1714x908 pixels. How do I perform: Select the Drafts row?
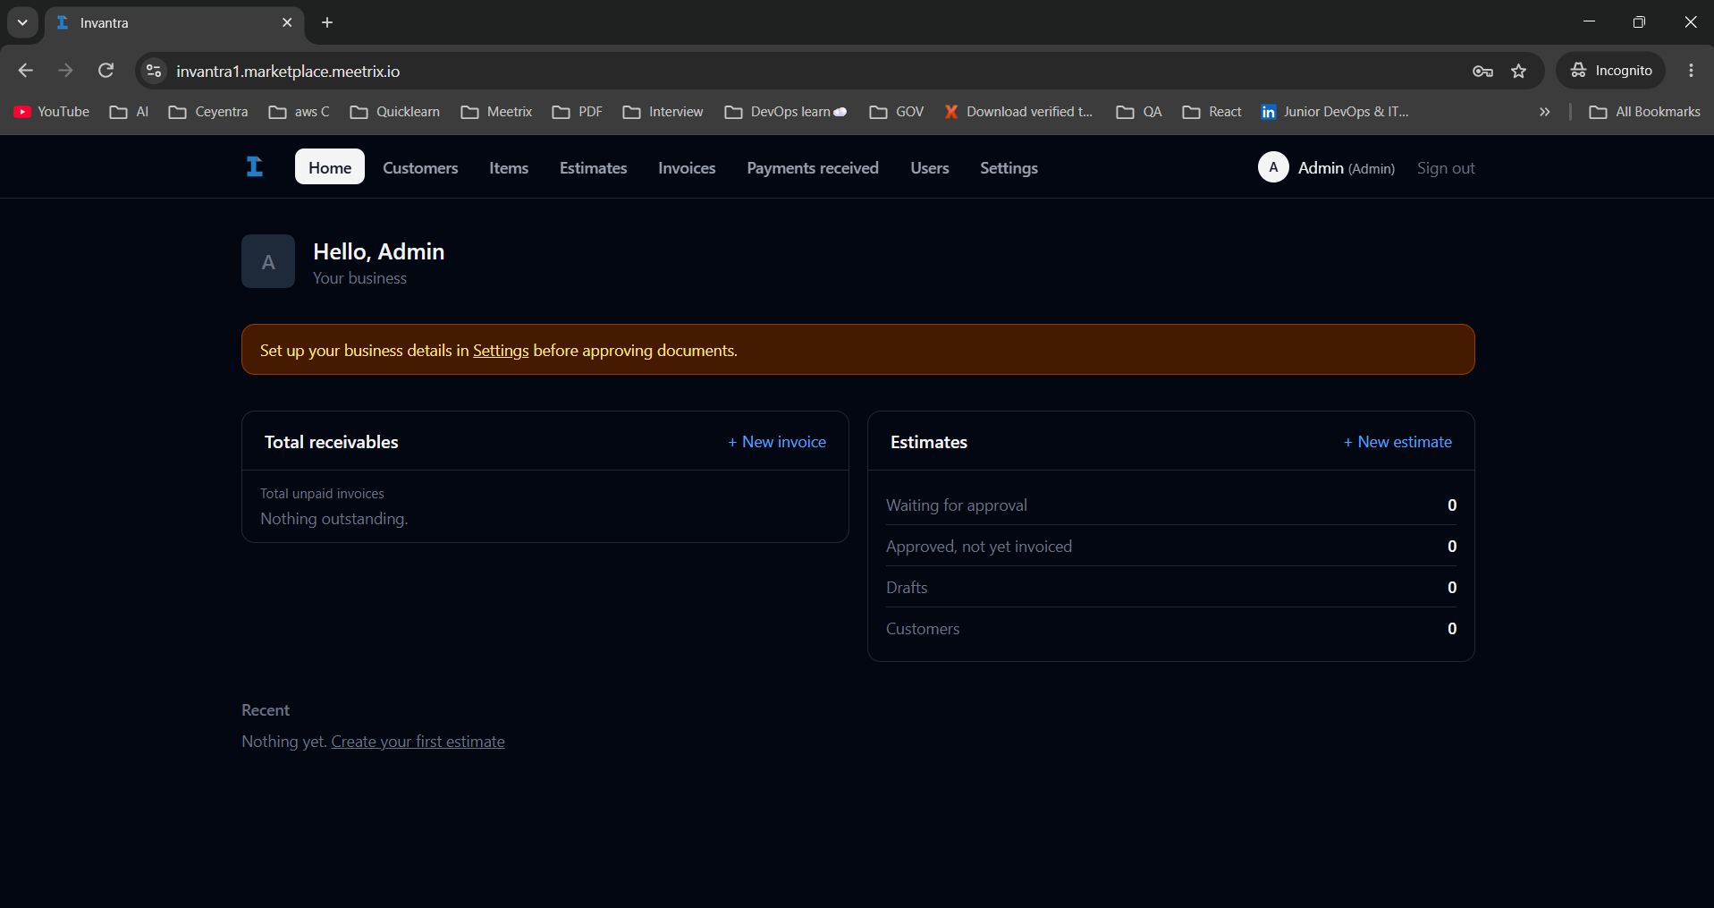1171,588
